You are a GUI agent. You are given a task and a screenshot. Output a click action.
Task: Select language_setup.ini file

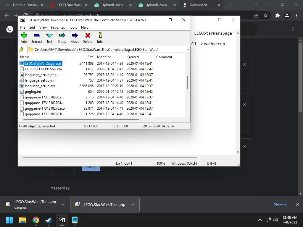pos(39,80)
